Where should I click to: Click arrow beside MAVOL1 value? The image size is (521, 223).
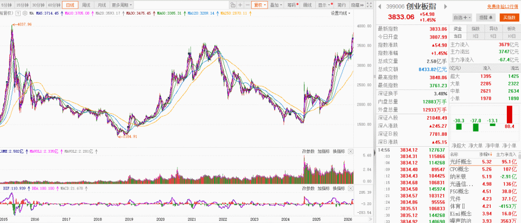pyautogui.click(x=61, y=152)
